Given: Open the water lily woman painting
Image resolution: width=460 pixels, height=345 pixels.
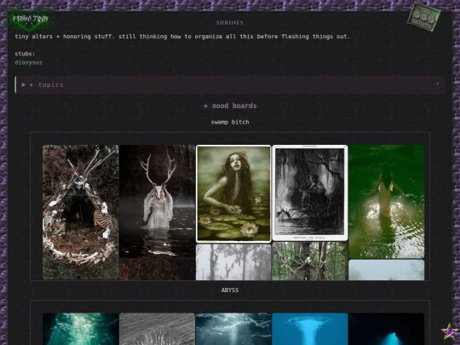Looking at the screenshot, I should [x=233, y=193].
